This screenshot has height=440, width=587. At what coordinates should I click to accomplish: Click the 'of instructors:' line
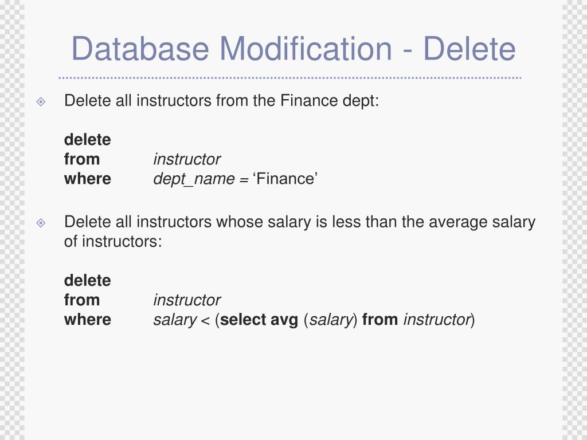(113, 242)
